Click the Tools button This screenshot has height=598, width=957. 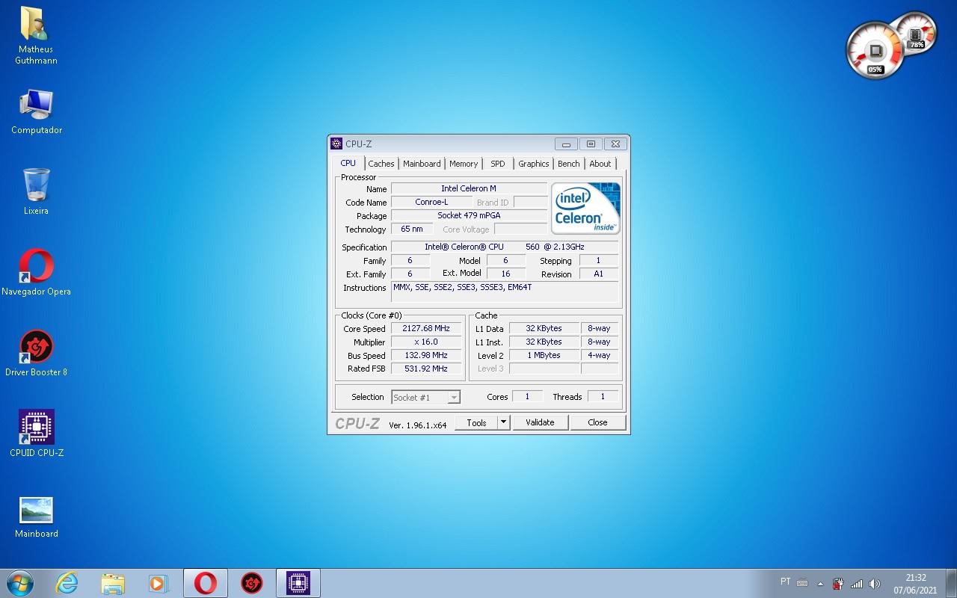tap(476, 422)
